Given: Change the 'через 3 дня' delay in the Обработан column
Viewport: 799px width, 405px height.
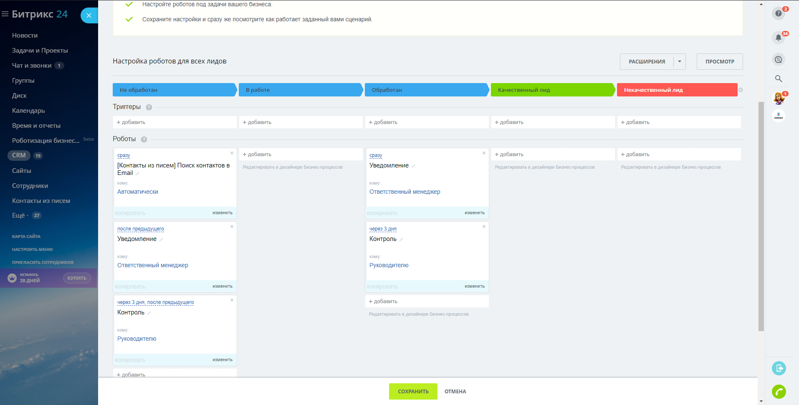Looking at the screenshot, I should point(383,229).
